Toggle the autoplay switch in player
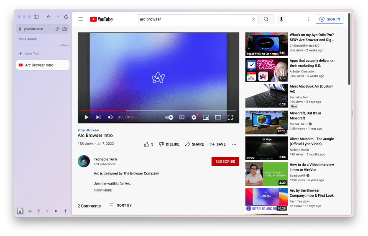 [169, 117]
